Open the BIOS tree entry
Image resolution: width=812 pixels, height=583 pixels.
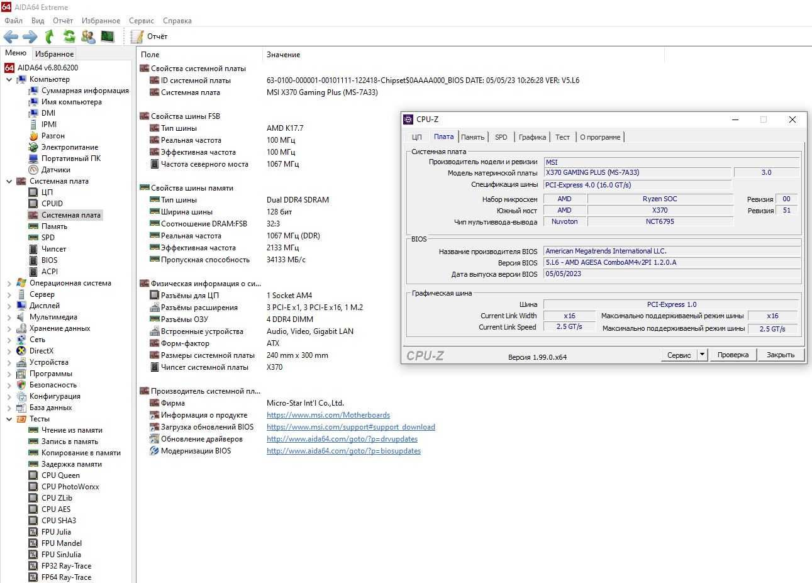[49, 260]
